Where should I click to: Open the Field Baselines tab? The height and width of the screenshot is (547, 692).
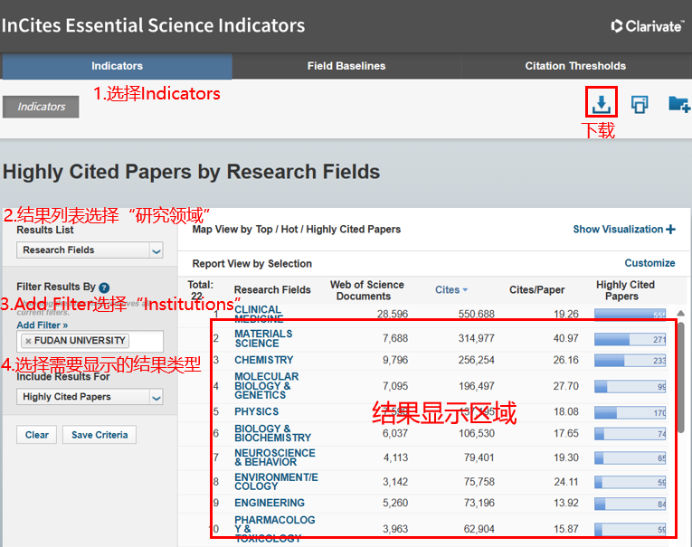click(346, 66)
